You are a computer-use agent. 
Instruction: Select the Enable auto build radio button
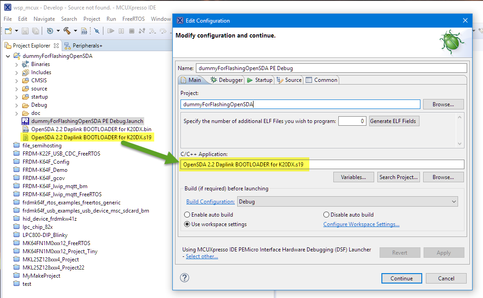click(187, 215)
